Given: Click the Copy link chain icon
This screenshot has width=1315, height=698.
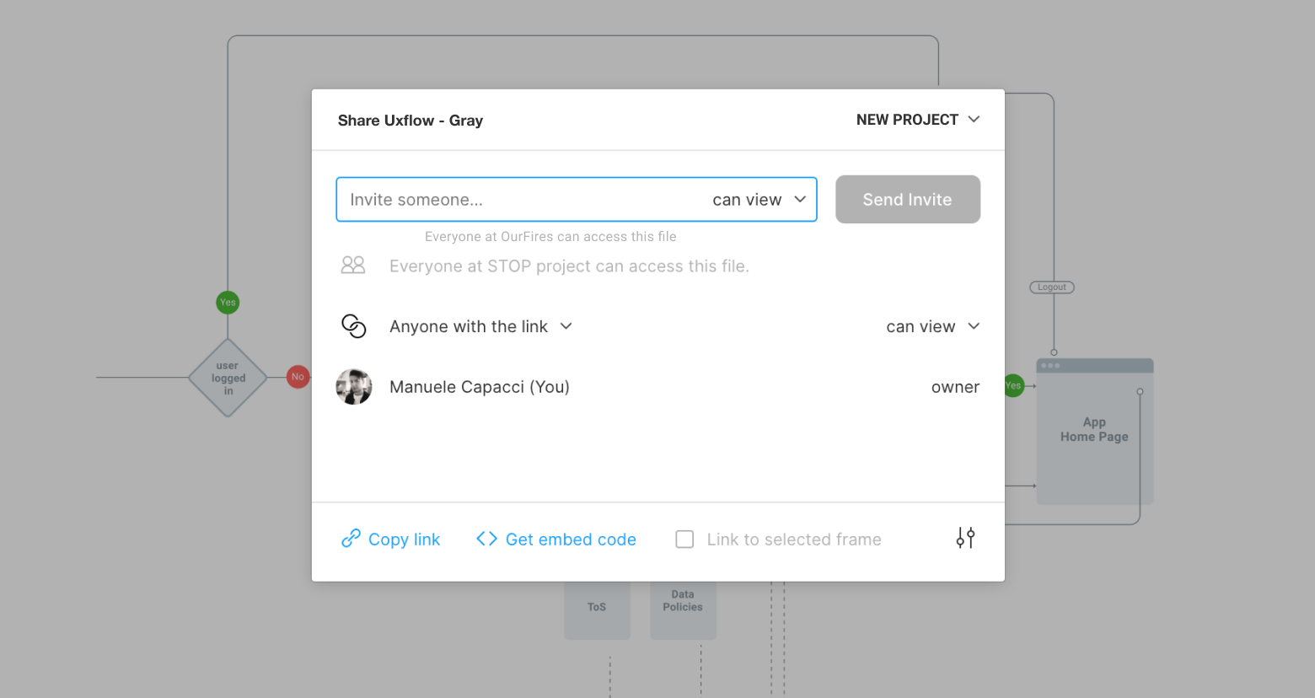Looking at the screenshot, I should click(x=351, y=539).
